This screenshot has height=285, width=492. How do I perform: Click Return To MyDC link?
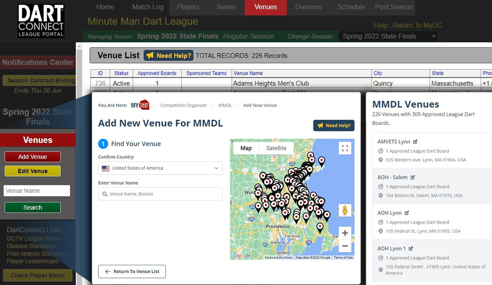click(417, 26)
